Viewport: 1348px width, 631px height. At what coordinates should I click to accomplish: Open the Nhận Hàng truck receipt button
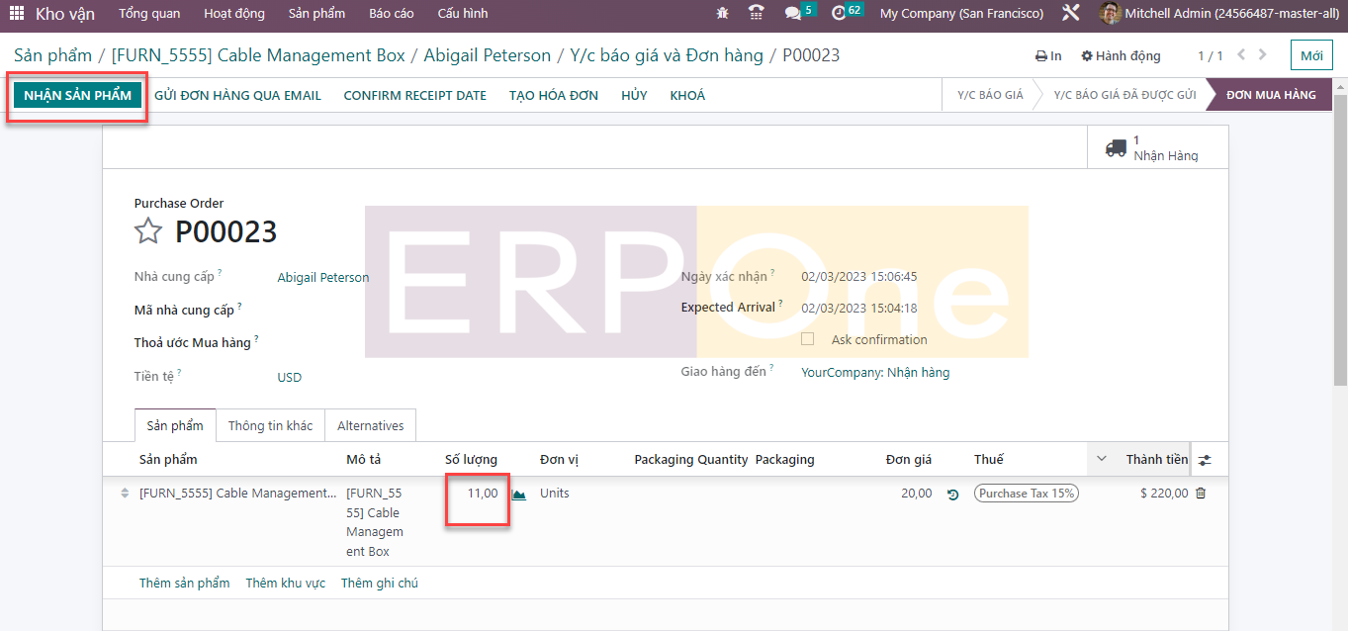tap(1151, 147)
